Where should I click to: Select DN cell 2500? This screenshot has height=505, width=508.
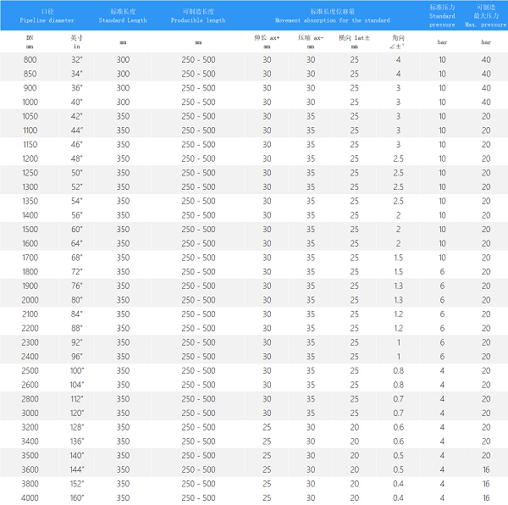pyautogui.click(x=30, y=371)
